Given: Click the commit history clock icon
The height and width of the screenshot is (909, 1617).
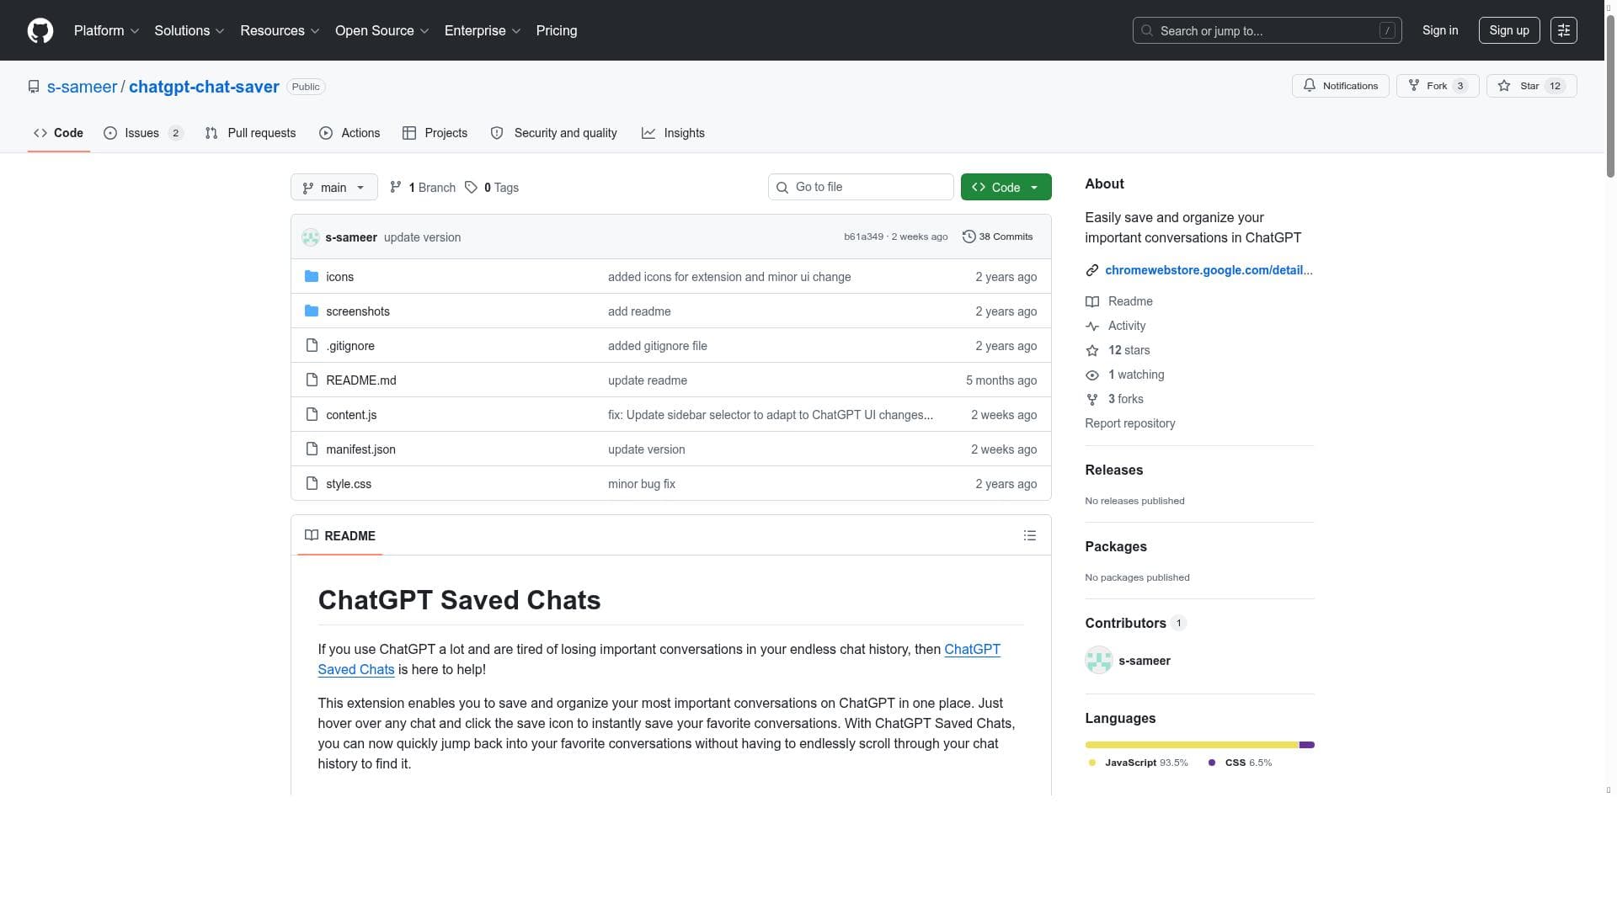Looking at the screenshot, I should (x=969, y=237).
